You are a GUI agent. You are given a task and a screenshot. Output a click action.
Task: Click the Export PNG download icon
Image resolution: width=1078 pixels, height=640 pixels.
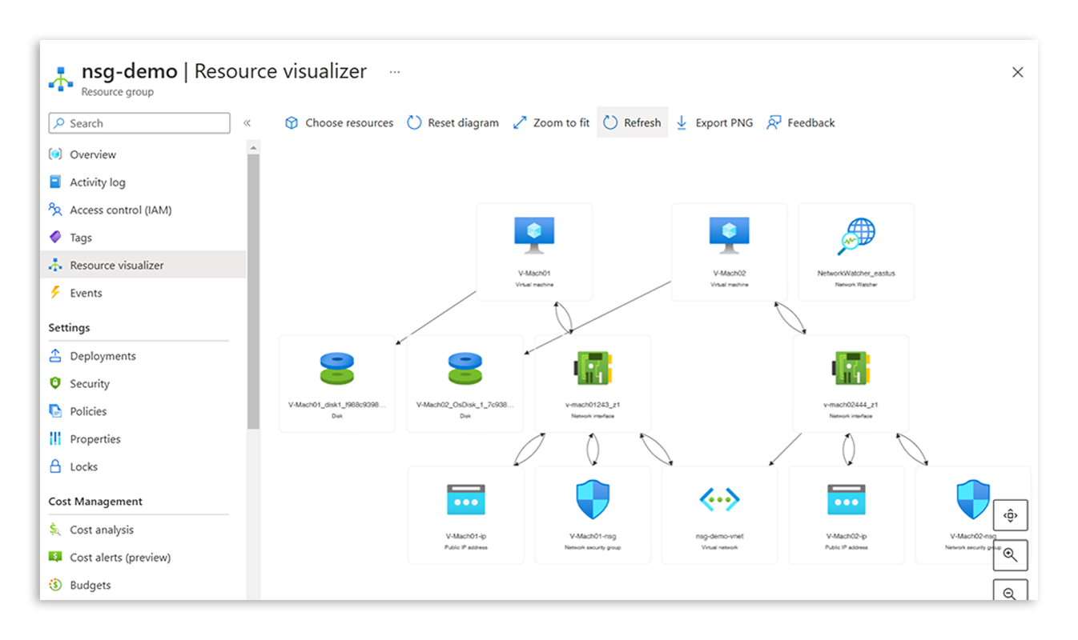pos(681,122)
